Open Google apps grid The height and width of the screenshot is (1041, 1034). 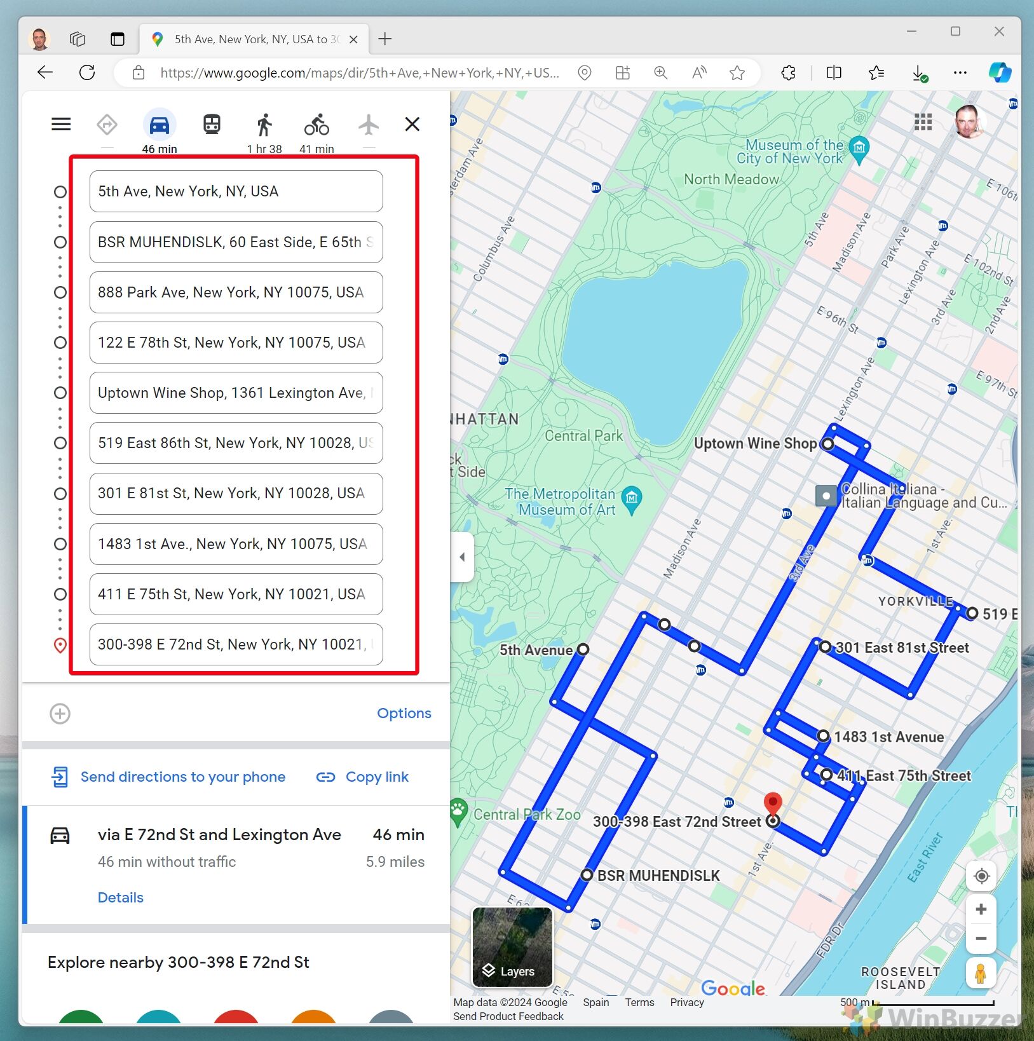click(923, 122)
